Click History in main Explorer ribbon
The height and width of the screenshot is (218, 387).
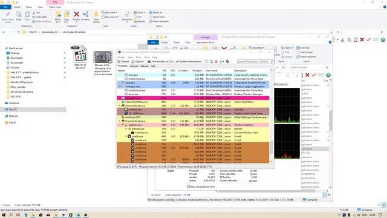click(x=140, y=22)
